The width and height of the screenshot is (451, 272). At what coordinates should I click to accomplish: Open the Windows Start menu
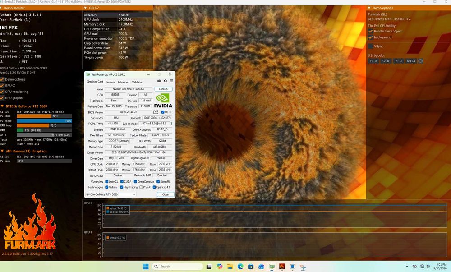[146, 267]
